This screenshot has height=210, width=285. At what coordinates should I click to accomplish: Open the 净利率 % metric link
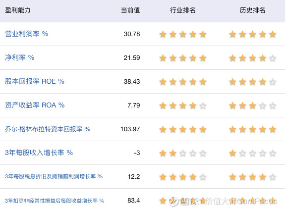[x=20, y=57]
